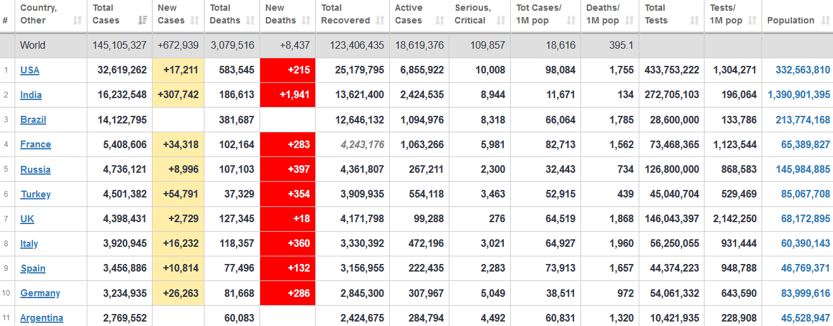833x326 pixels.
Task: Click UK population 68,172,895 link
Action: 806,219
